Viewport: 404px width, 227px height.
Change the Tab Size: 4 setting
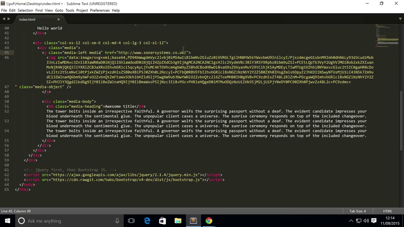(x=357, y=211)
